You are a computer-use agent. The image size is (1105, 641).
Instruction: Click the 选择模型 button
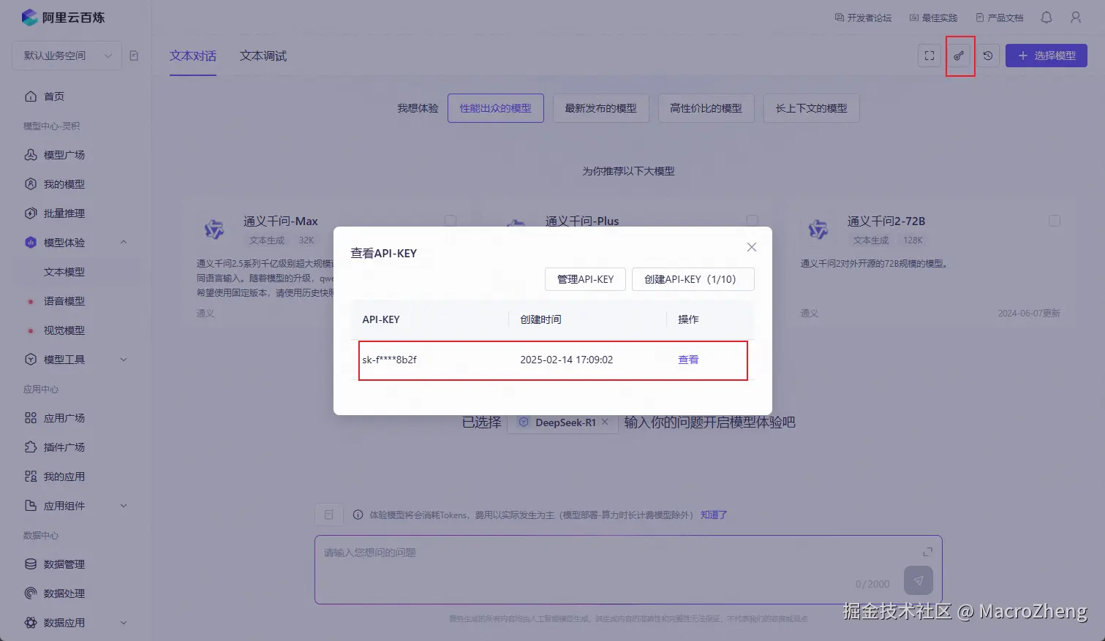tap(1046, 56)
